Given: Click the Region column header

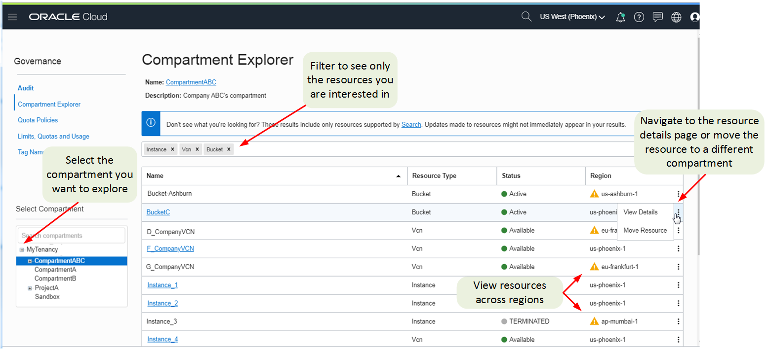Looking at the screenshot, I should 601,176.
